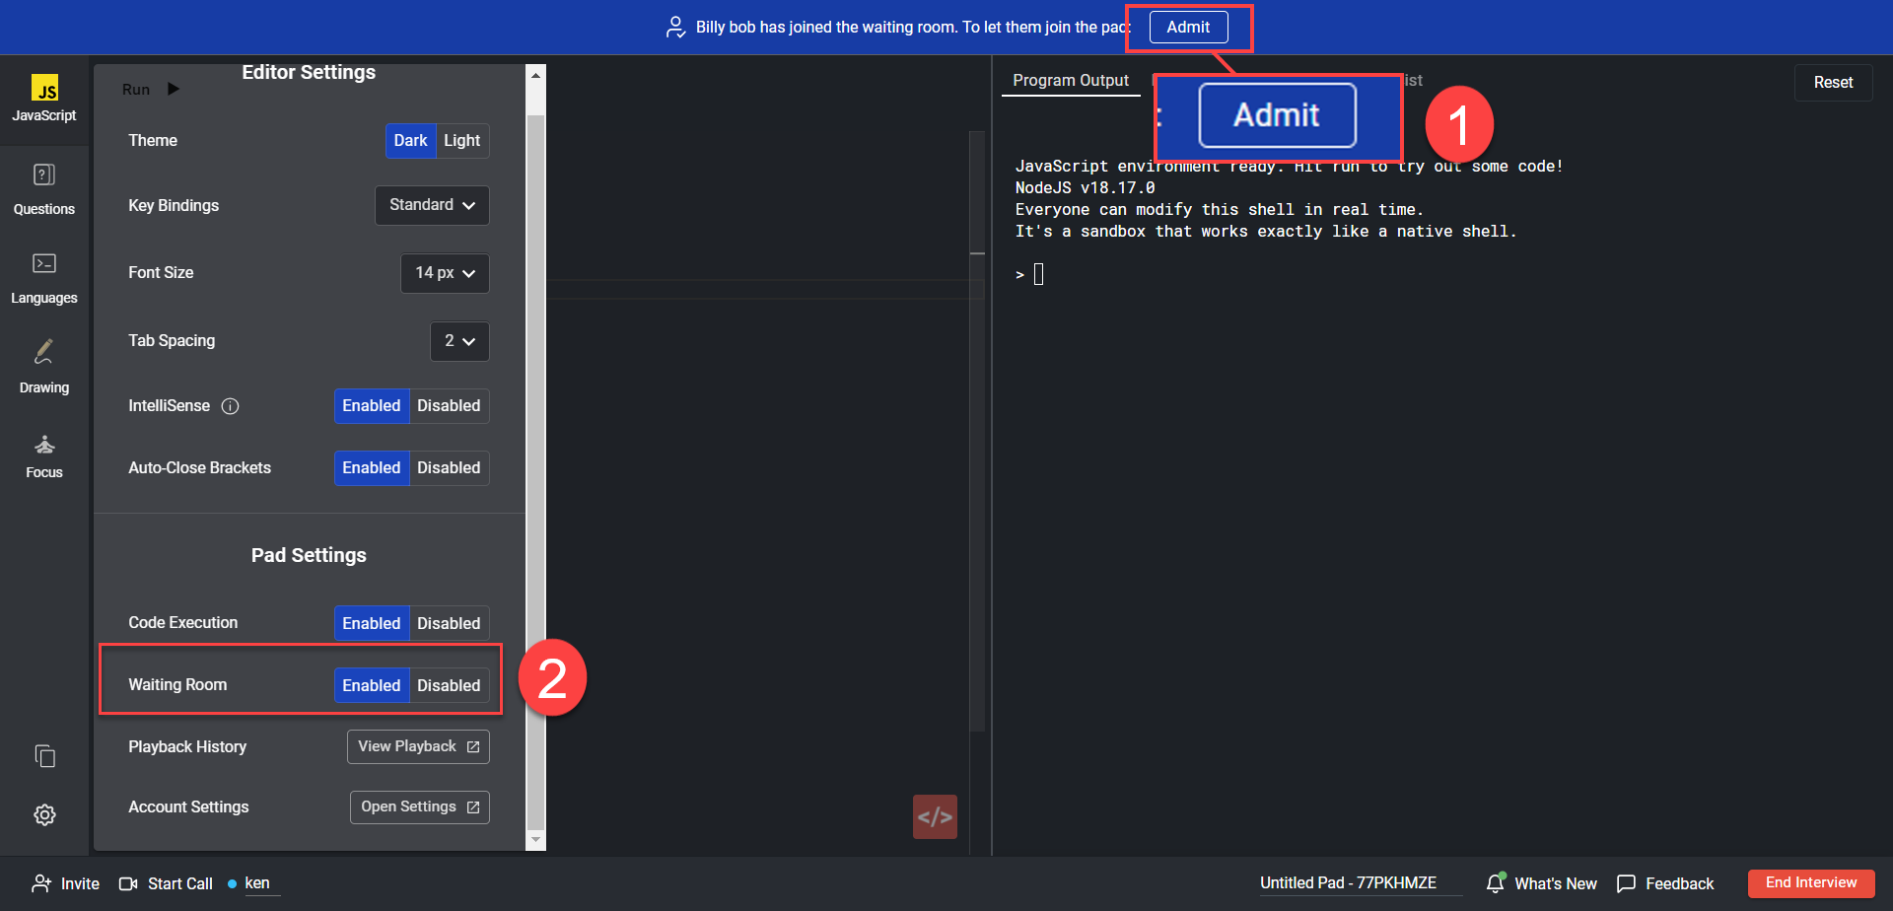
Task: Open the Key Bindings Standard dropdown
Action: click(432, 205)
